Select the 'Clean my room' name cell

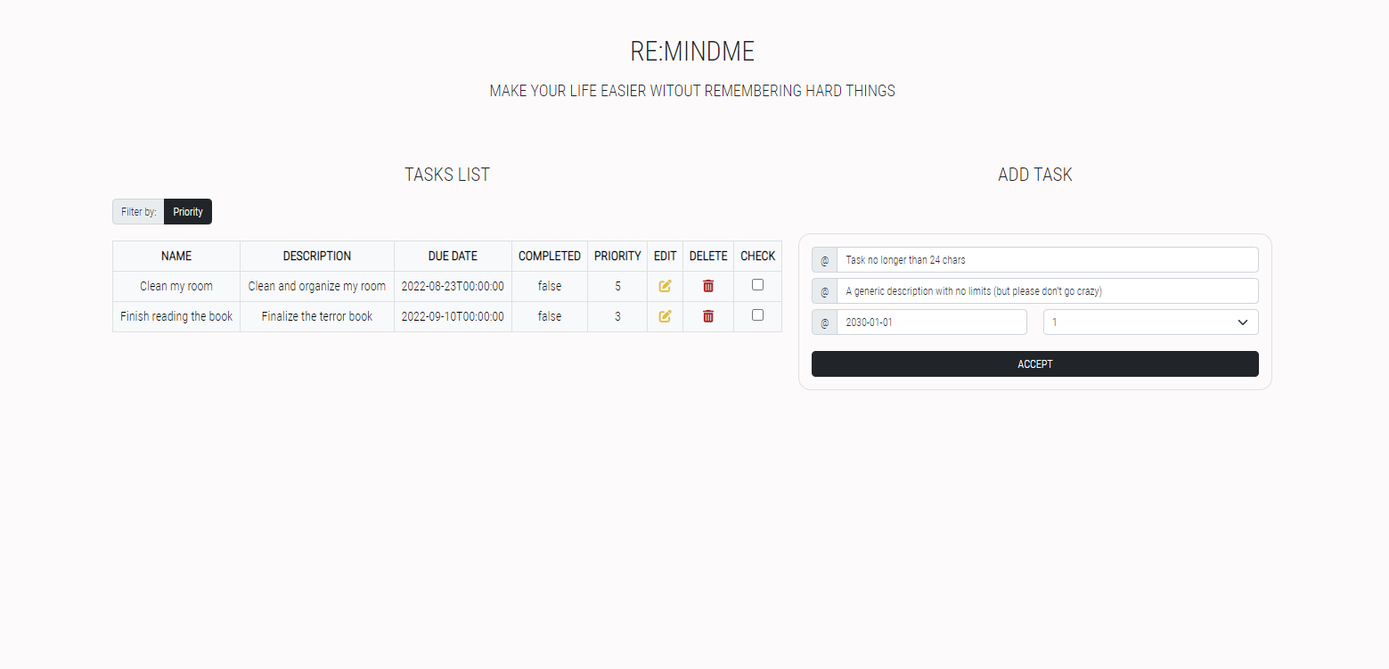click(176, 287)
